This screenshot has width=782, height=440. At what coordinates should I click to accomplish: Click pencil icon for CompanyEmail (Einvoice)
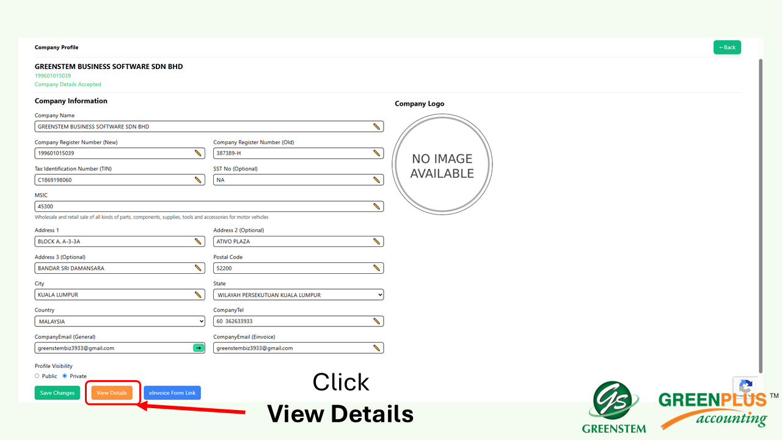pos(377,348)
